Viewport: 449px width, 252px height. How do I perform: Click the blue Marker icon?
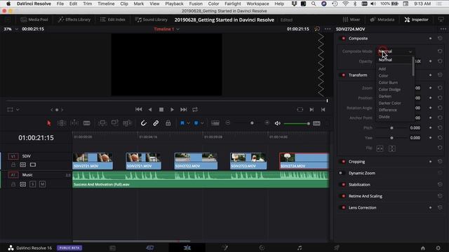coord(196,123)
